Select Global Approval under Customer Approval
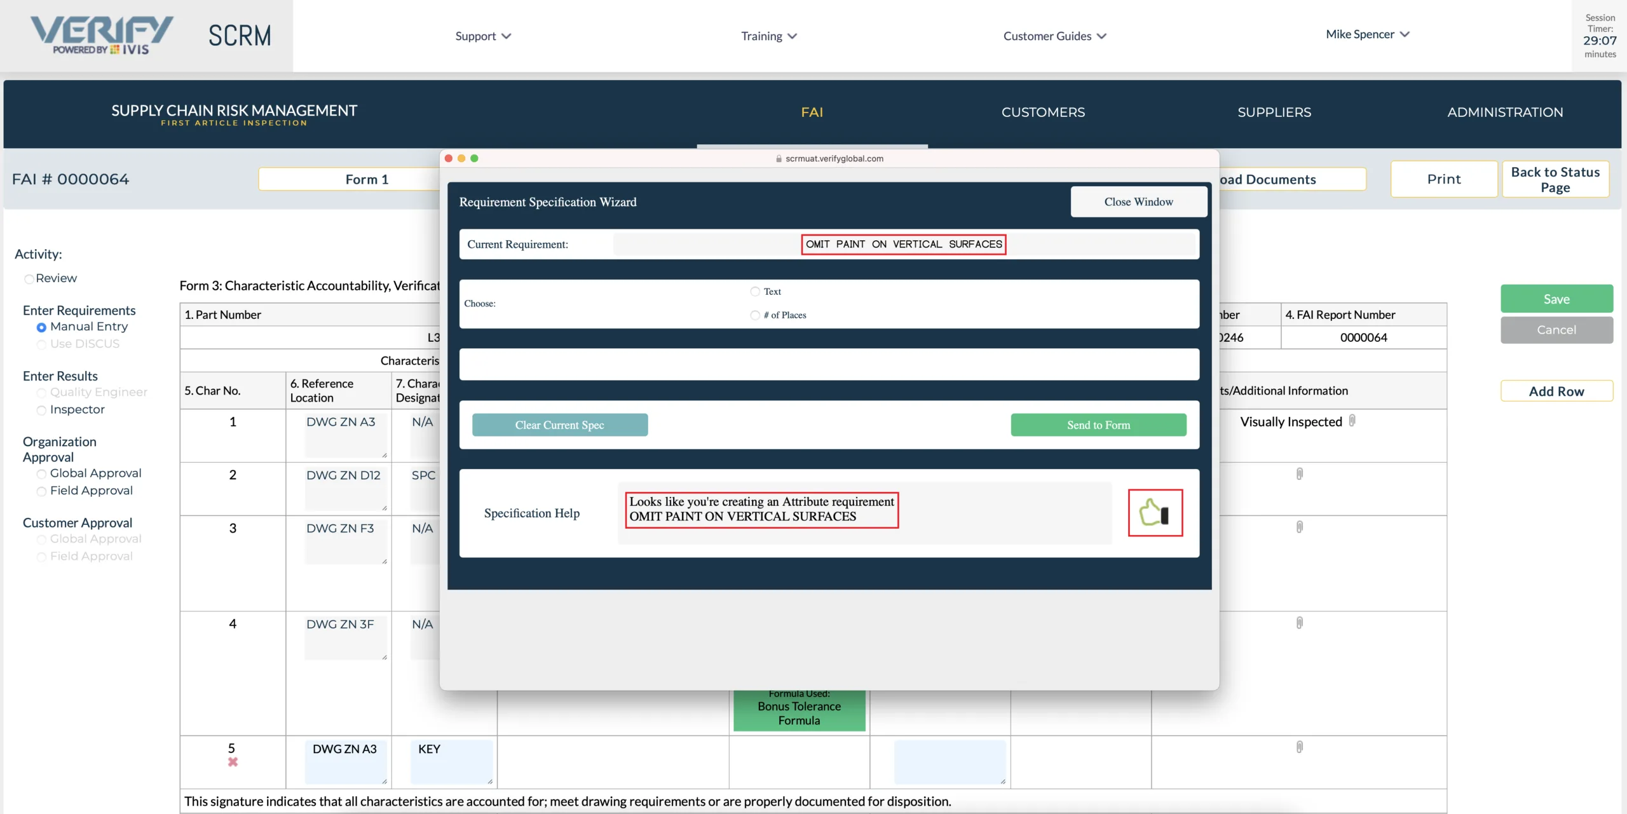The image size is (1627, 814). [41, 539]
